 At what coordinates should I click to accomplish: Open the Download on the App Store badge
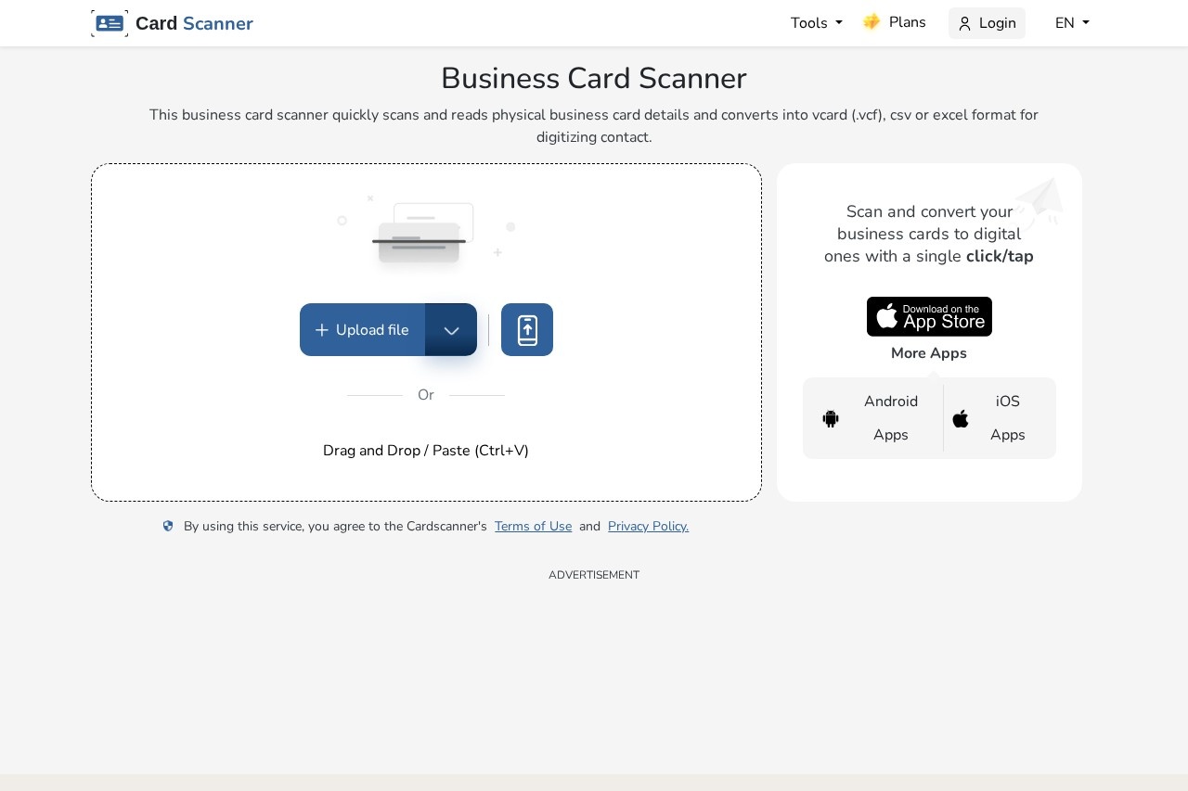(x=929, y=316)
